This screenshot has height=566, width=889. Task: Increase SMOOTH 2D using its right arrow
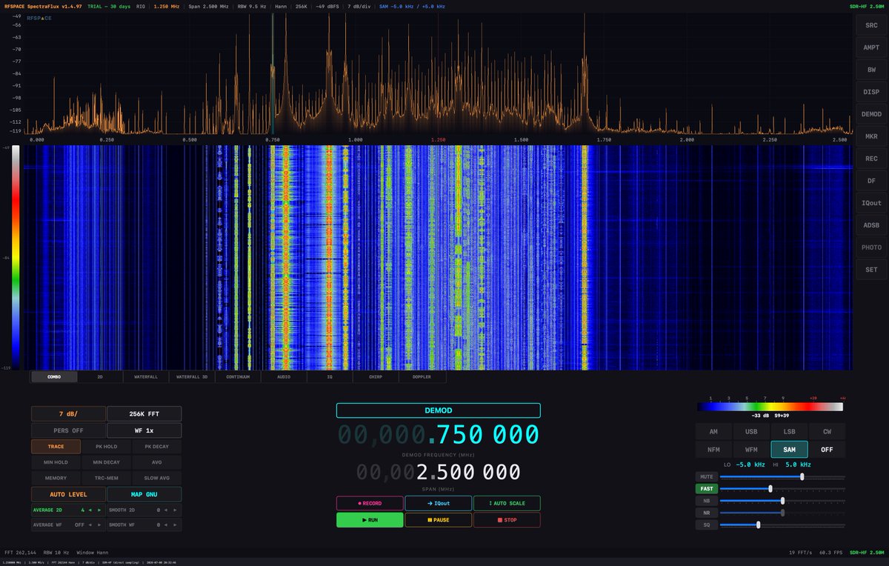point(175,510)
